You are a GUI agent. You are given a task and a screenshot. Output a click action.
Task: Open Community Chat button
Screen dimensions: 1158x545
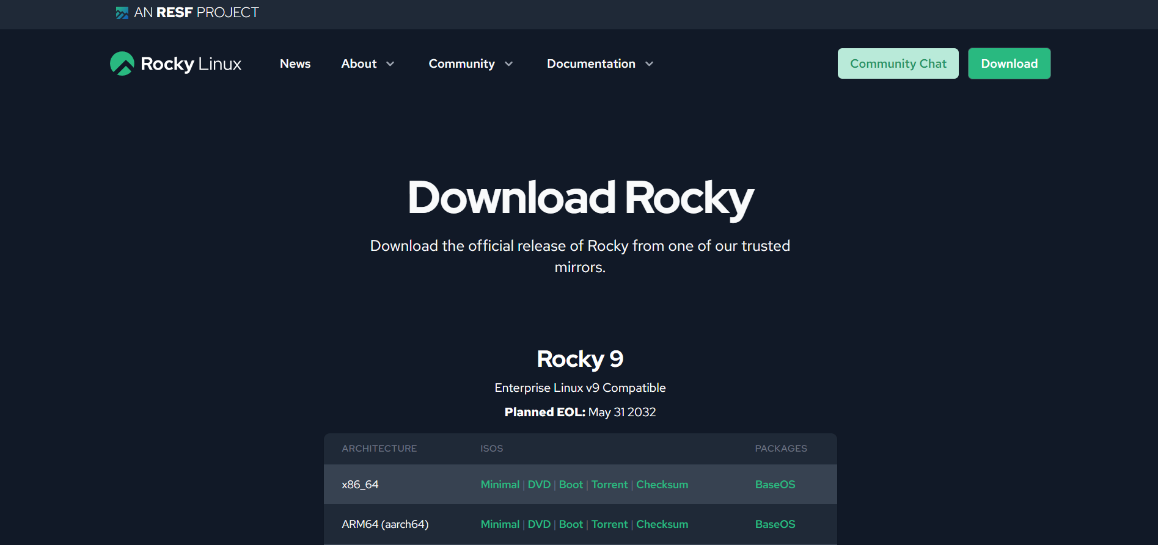(x=898, y=63)
